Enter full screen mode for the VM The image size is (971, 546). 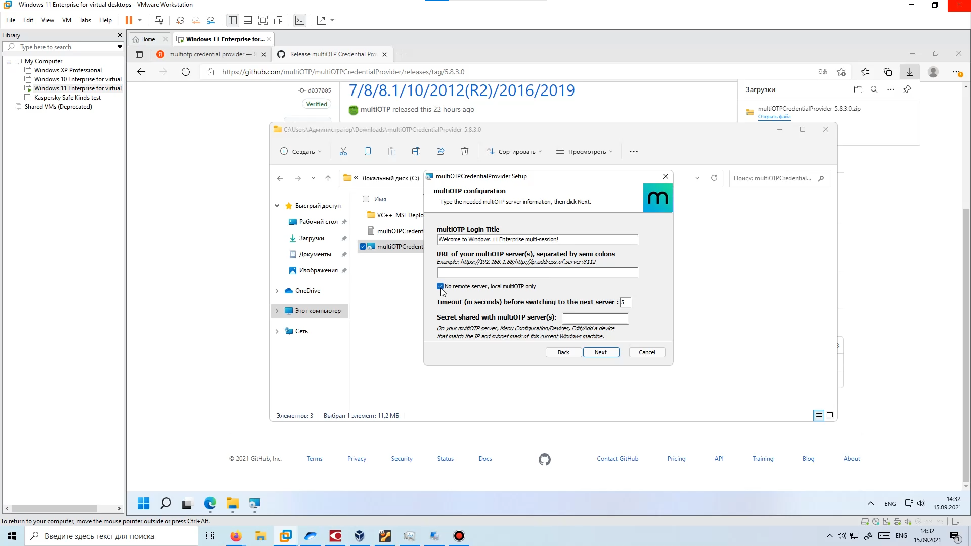322,20
